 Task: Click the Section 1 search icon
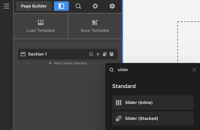click(91, 54)
